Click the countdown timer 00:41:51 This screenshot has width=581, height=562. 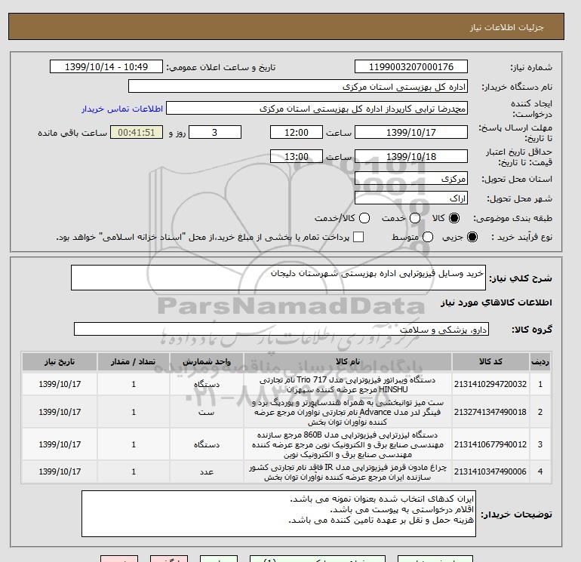pos(137,132)
